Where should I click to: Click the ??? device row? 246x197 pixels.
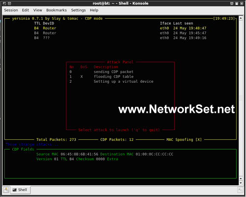(x=120, y=38)
